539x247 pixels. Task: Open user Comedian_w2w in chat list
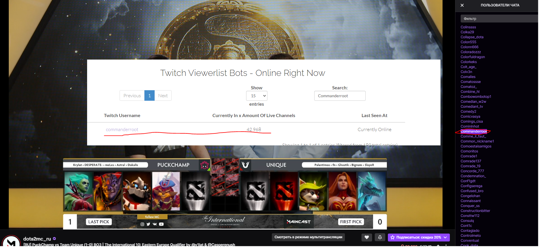click(x=474, y=102)
